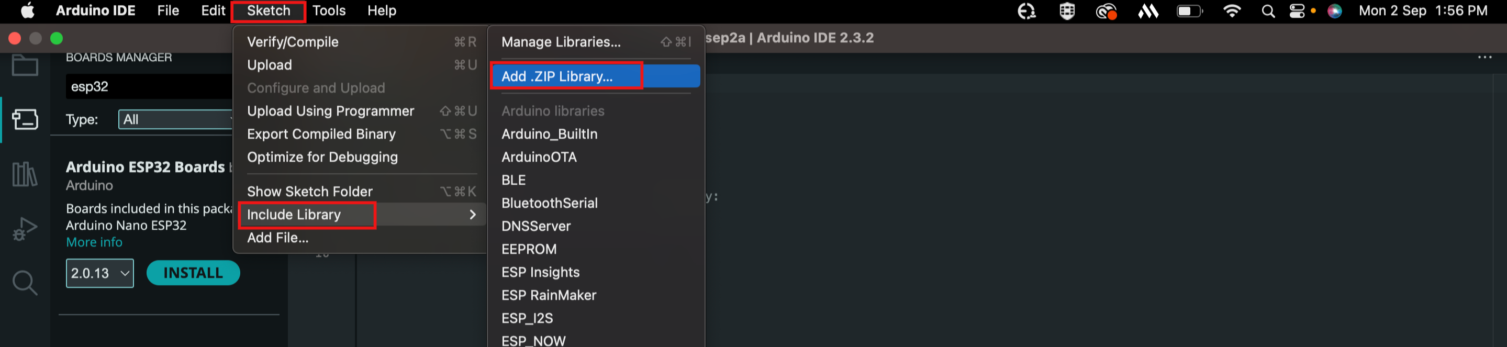Select Verify/Compile in Sketch menu
This screenshot has height=347, width=1507.
click(360, 42)
